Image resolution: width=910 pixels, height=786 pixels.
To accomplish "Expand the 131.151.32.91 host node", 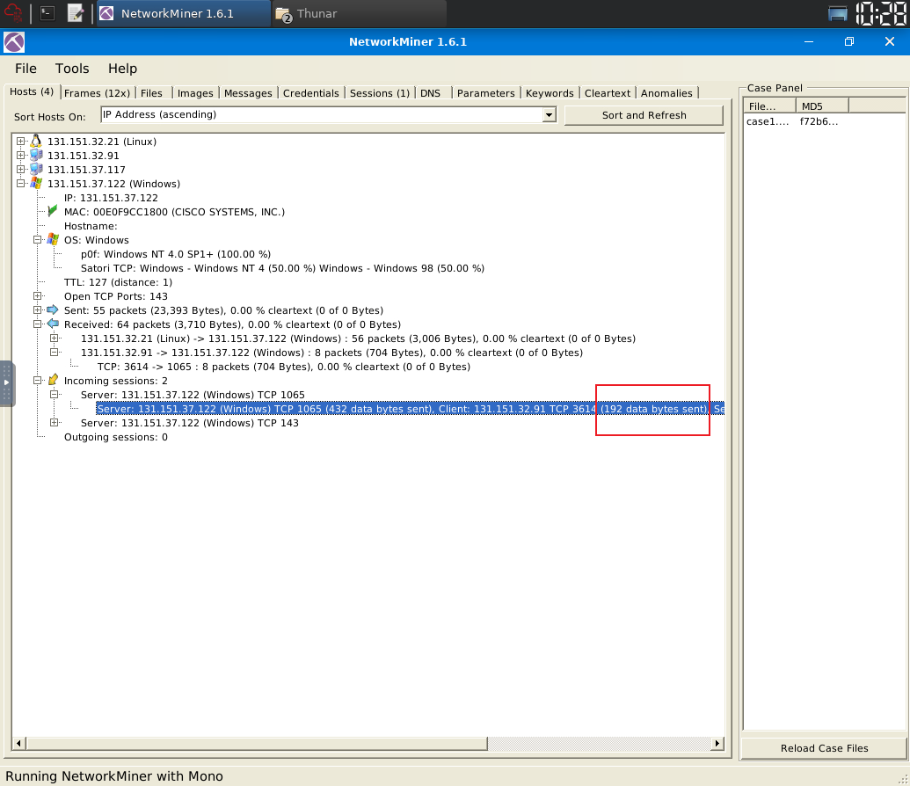I will click(21, 155).
